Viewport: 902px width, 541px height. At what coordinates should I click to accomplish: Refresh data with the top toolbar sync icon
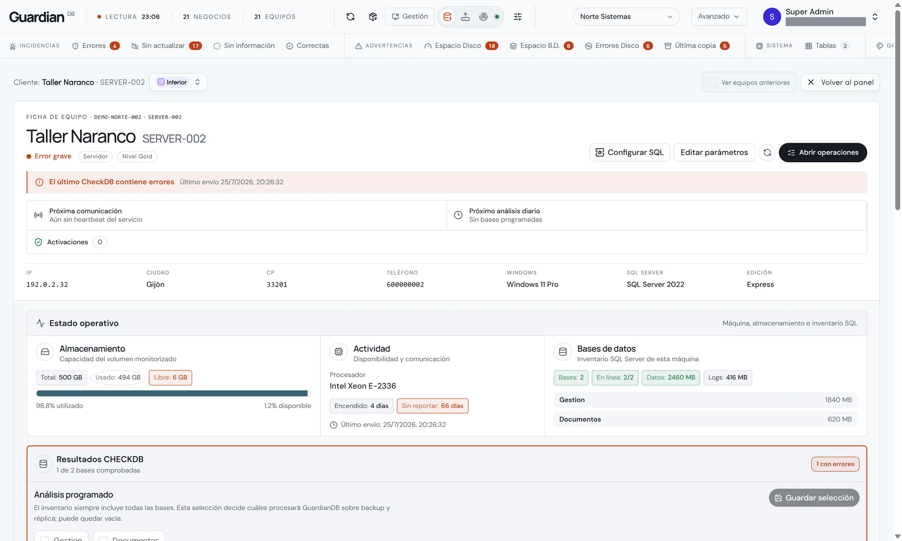[x=350, y=17]
